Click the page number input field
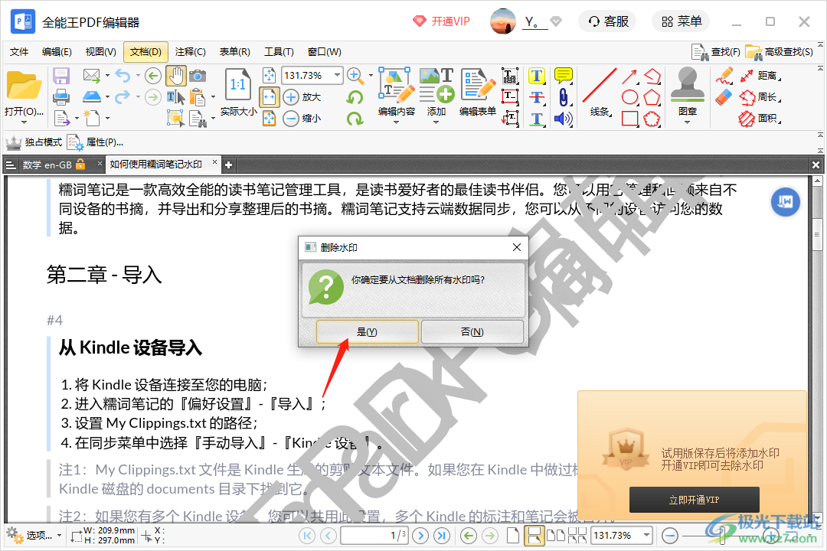827x551 pixels. pyautogui.click(x=374, y=536)
